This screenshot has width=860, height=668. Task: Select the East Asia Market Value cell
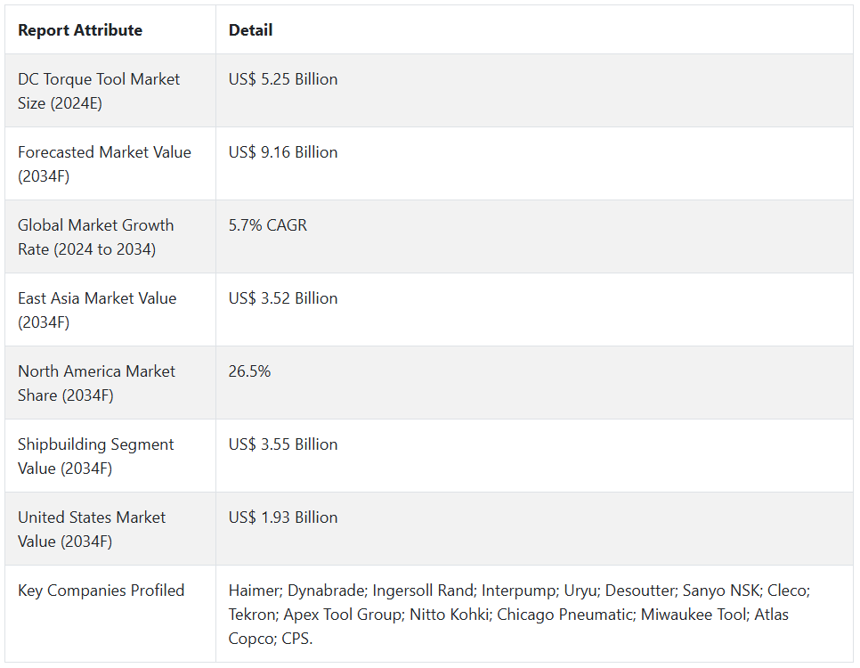(x=97, y=310)
